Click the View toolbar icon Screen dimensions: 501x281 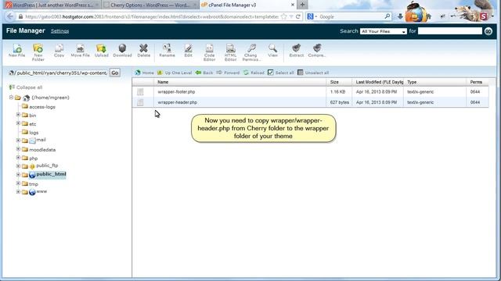273,51
